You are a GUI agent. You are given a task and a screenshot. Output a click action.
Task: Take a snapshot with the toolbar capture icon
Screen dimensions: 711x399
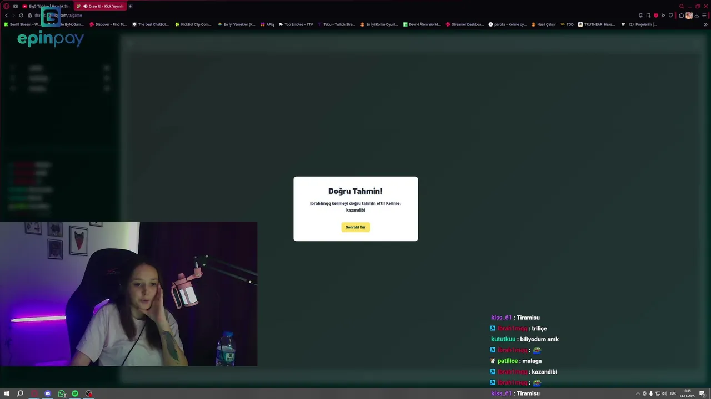pyautogui.click(x=648, y=16)
